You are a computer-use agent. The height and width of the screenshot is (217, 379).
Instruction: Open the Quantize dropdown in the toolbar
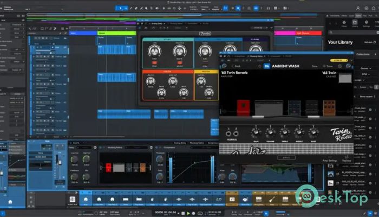[193, 9]
